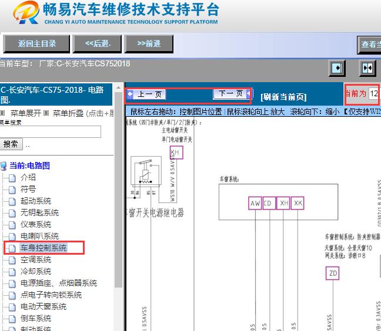
Task: Click the 天窗系统: 全景天窗10 text
Action: (x=348, y=248)
